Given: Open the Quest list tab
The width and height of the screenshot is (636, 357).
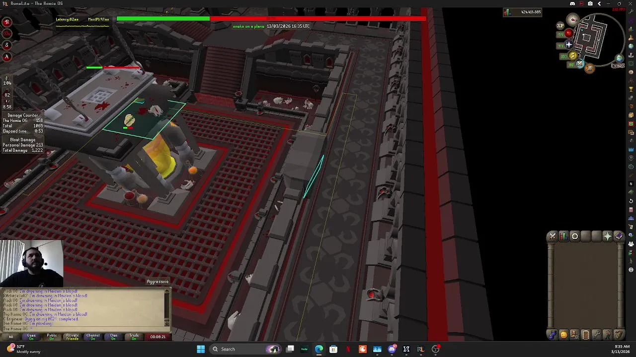Looking at the screenshot, I should point(575,236).
